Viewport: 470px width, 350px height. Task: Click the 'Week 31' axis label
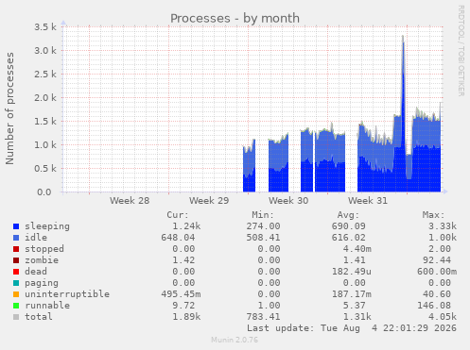click(x=368, y=201)
